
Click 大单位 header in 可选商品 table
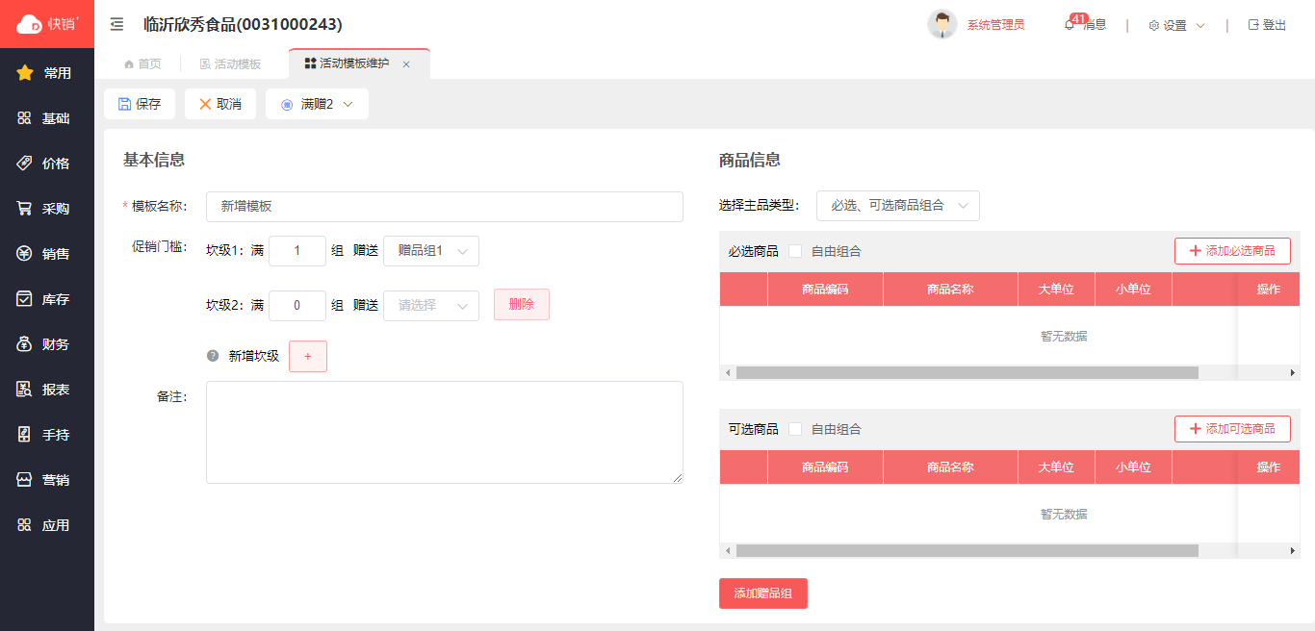[x=1056, y=467]
